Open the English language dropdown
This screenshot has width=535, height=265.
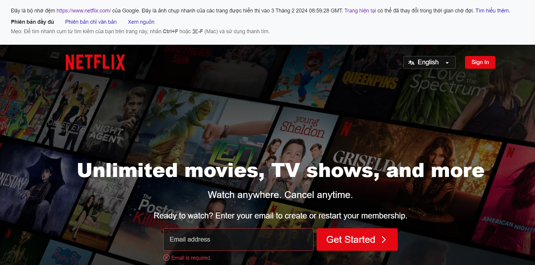coord(429,62)
